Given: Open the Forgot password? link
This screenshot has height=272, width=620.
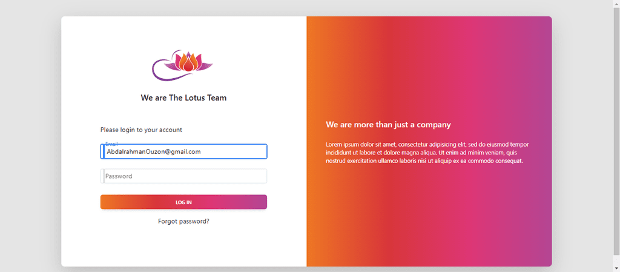Looking at the screenshot, I should click(184, 221).
